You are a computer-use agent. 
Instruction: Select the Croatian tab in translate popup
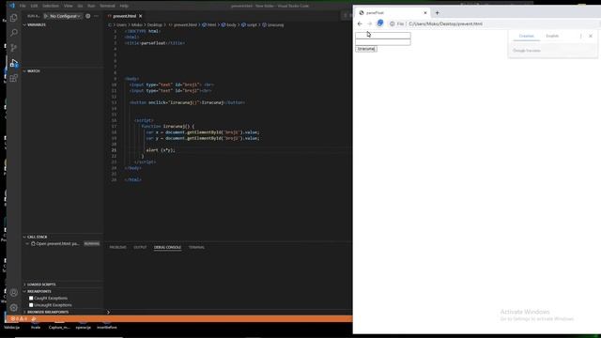[526, 36]
